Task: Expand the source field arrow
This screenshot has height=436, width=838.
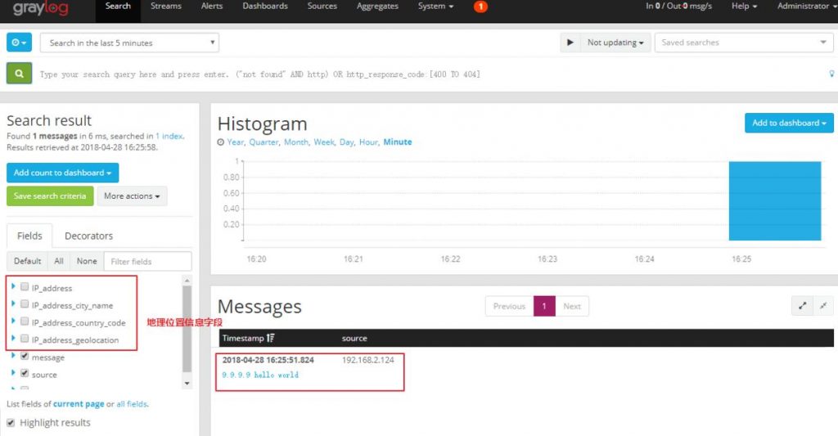Action: [13, 372]
